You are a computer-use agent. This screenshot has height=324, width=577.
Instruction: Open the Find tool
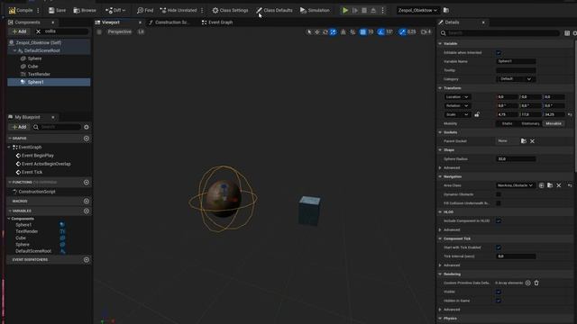[145, 10]
